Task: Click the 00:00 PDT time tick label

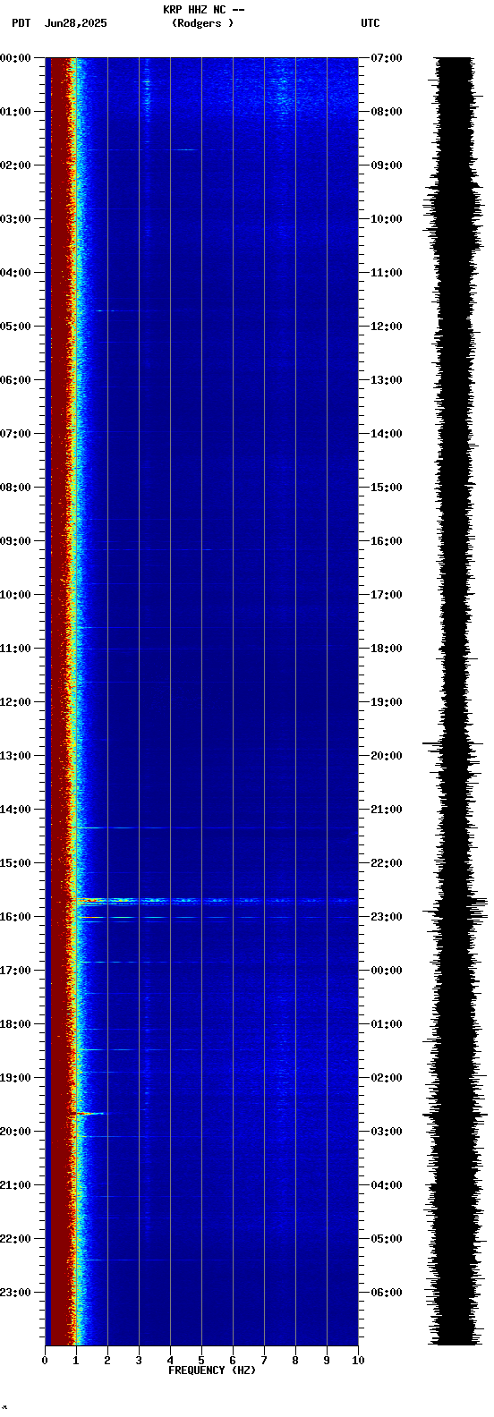Action: pos(15,58)
